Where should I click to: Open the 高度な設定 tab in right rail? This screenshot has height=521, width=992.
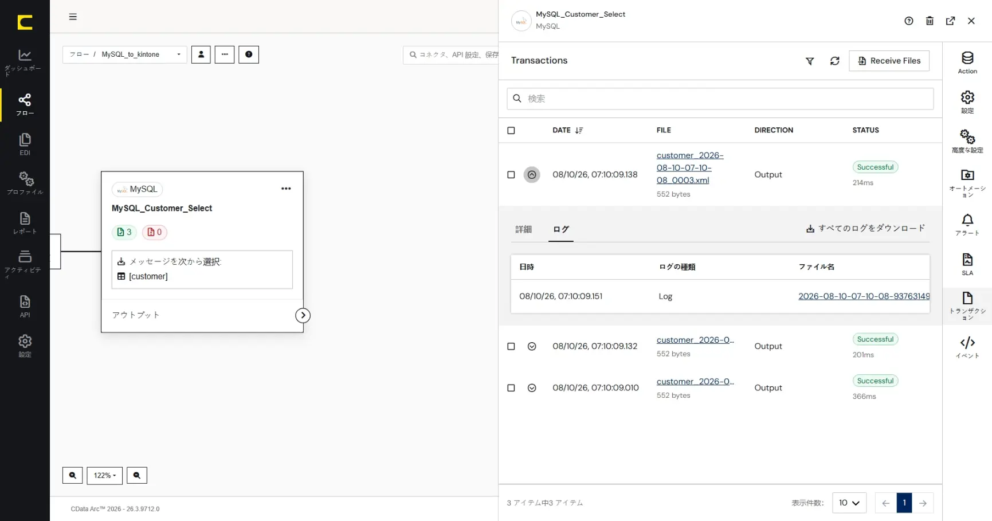(967, 142)
